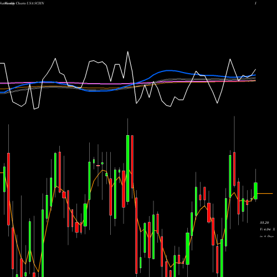277x277 pixels.
Task: Click the V: 4.04 X volume label
Action: click(x=267, y=229)
